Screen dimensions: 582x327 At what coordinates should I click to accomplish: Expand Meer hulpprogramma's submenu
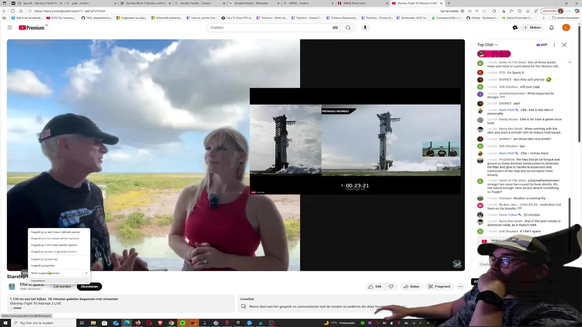(x=59, y=273)
